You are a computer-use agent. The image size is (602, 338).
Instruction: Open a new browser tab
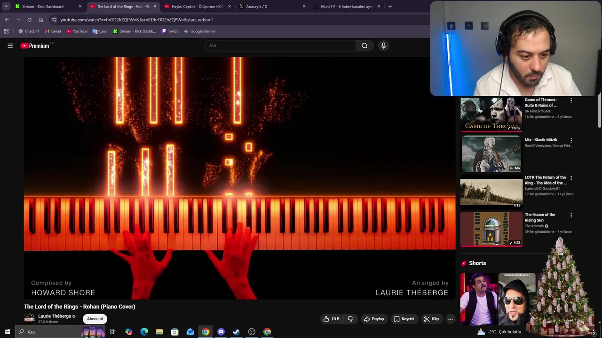point(389,7)
